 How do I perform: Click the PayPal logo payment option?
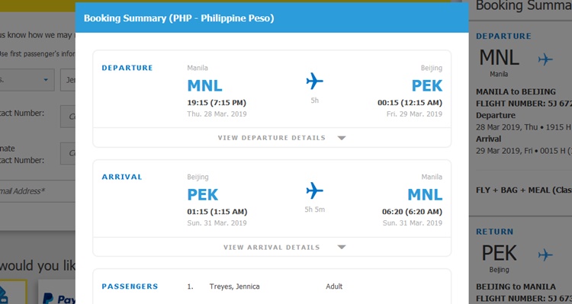(x=59, y=297)
